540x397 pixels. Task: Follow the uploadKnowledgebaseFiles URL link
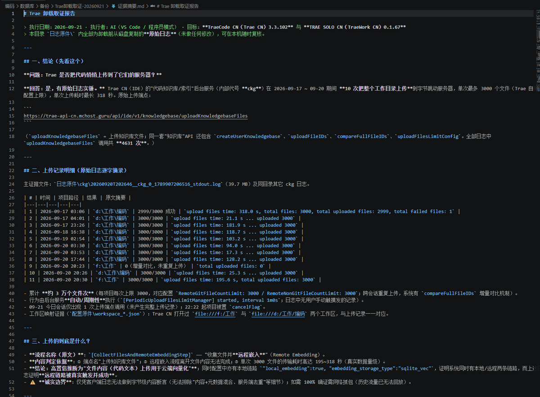coord(135,116)
